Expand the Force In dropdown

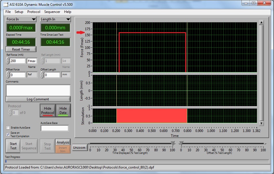tap(21, 19)
